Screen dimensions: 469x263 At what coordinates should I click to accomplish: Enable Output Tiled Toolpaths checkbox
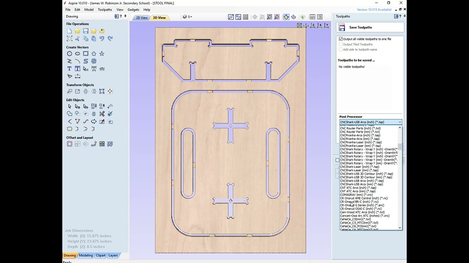click(341, 44)
